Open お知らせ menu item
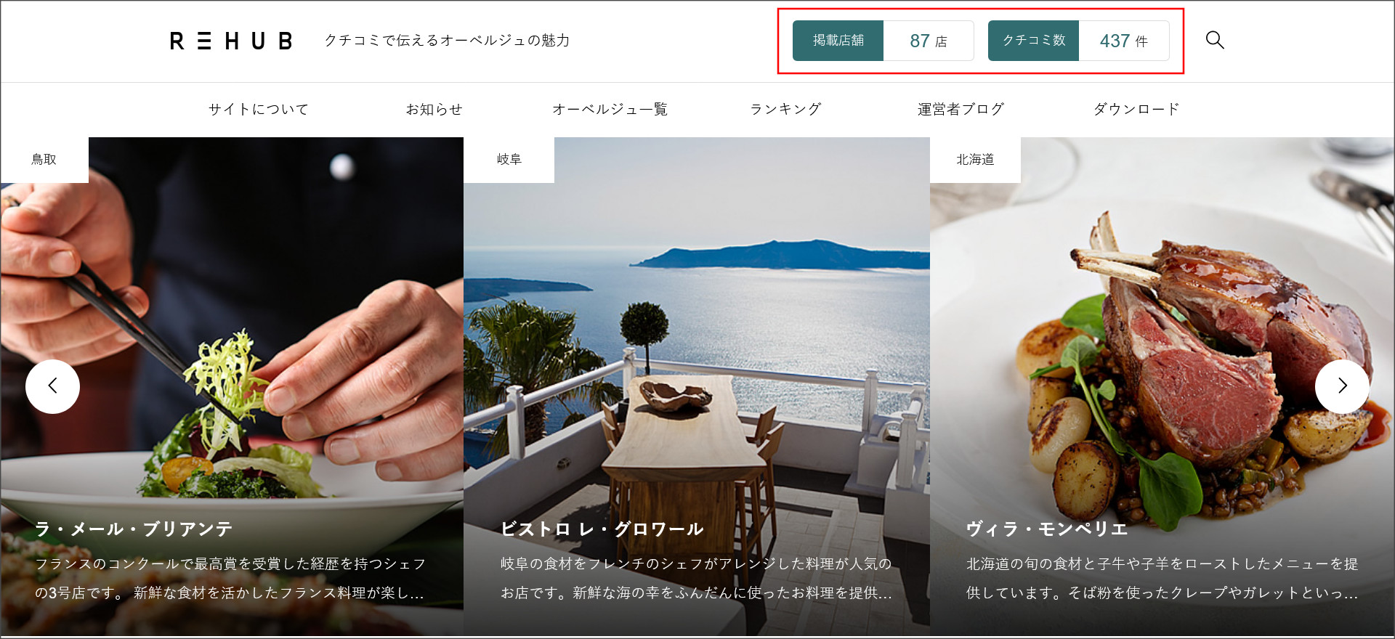1395x639 pixels. click(434, 109)
